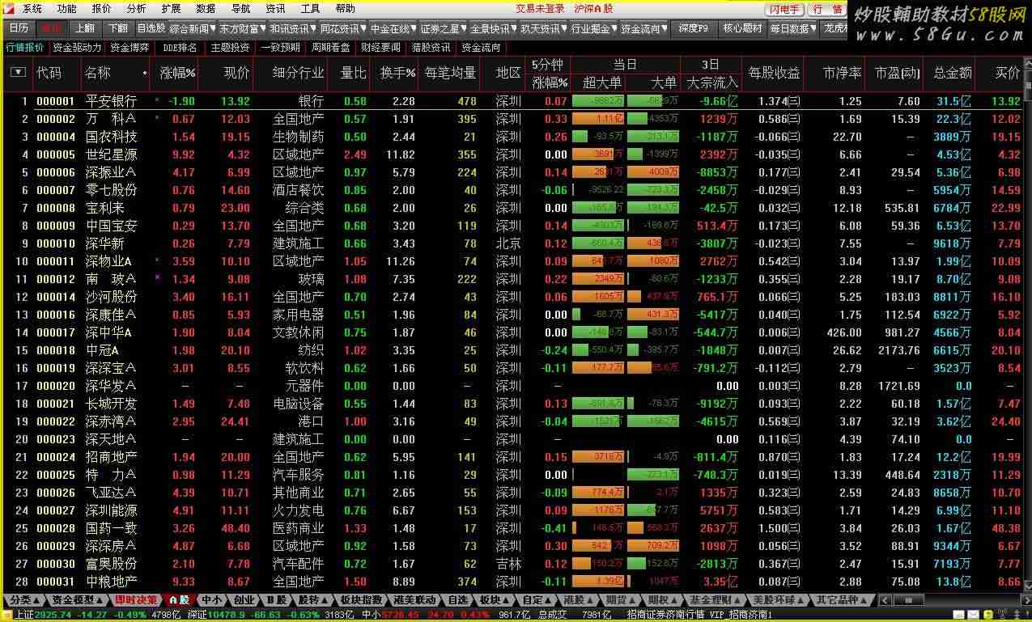
Task: Open the 周期看盘 tab
Action: [x=331, y=48]
